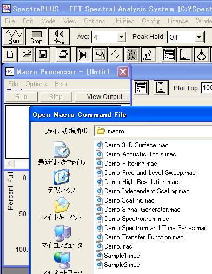Image resolution: width=212 pixels, height=274 pixels.
Task: Click the floppy disk save icon
Action: point(43,55)
